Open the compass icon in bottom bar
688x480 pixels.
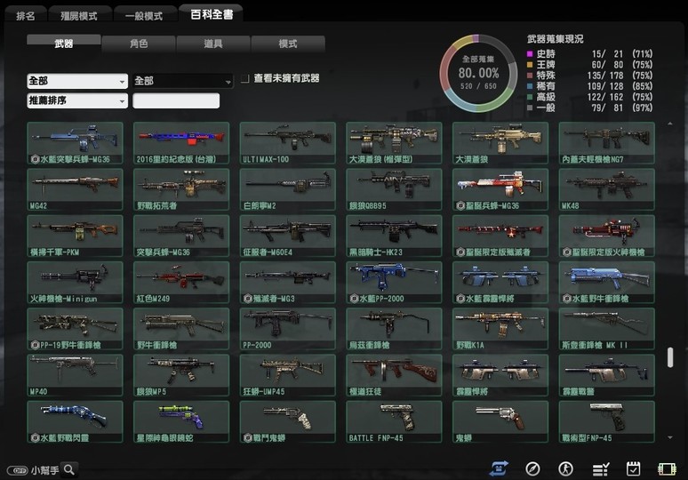(x=532, y=469)
